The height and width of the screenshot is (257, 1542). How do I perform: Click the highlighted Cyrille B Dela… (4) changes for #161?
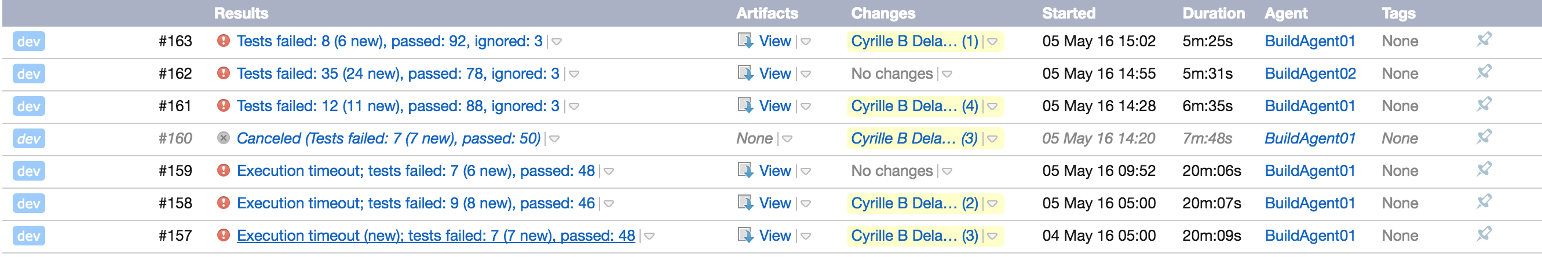click(x=914, y=106)
